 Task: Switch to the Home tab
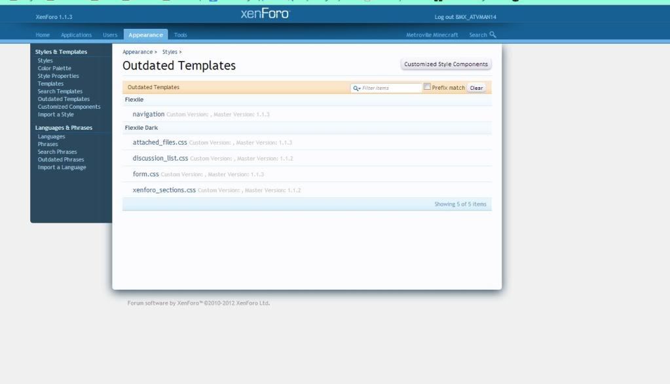[43, 35]
